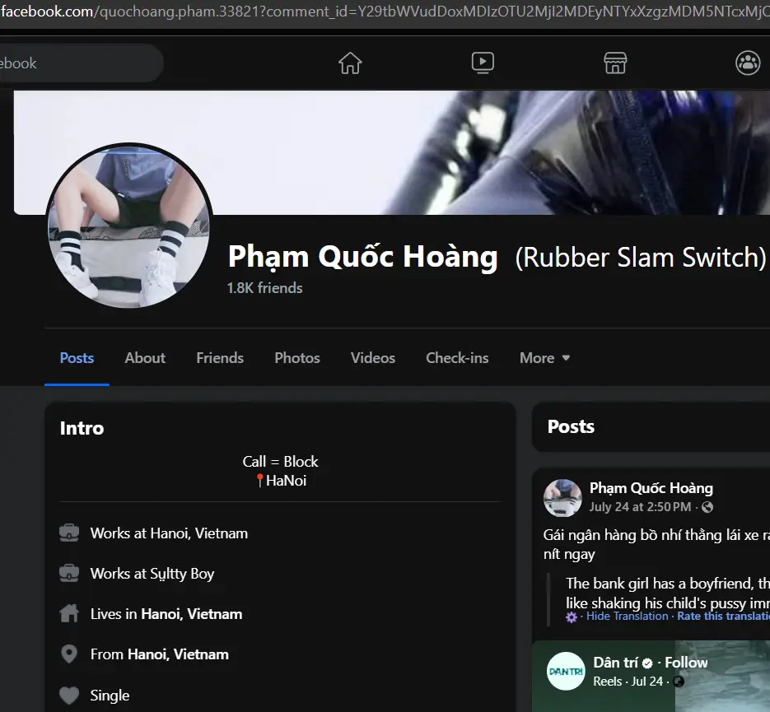Open post author name Phạm Quốc Hoàng

click(x=651, y=488)
